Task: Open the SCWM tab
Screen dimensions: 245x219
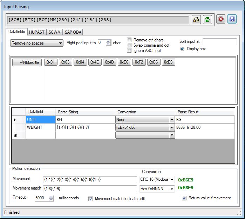Action: tap(55, 32)
